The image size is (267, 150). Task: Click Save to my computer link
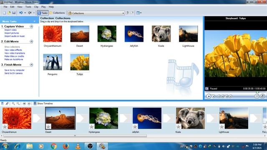[x=15, y=70]
